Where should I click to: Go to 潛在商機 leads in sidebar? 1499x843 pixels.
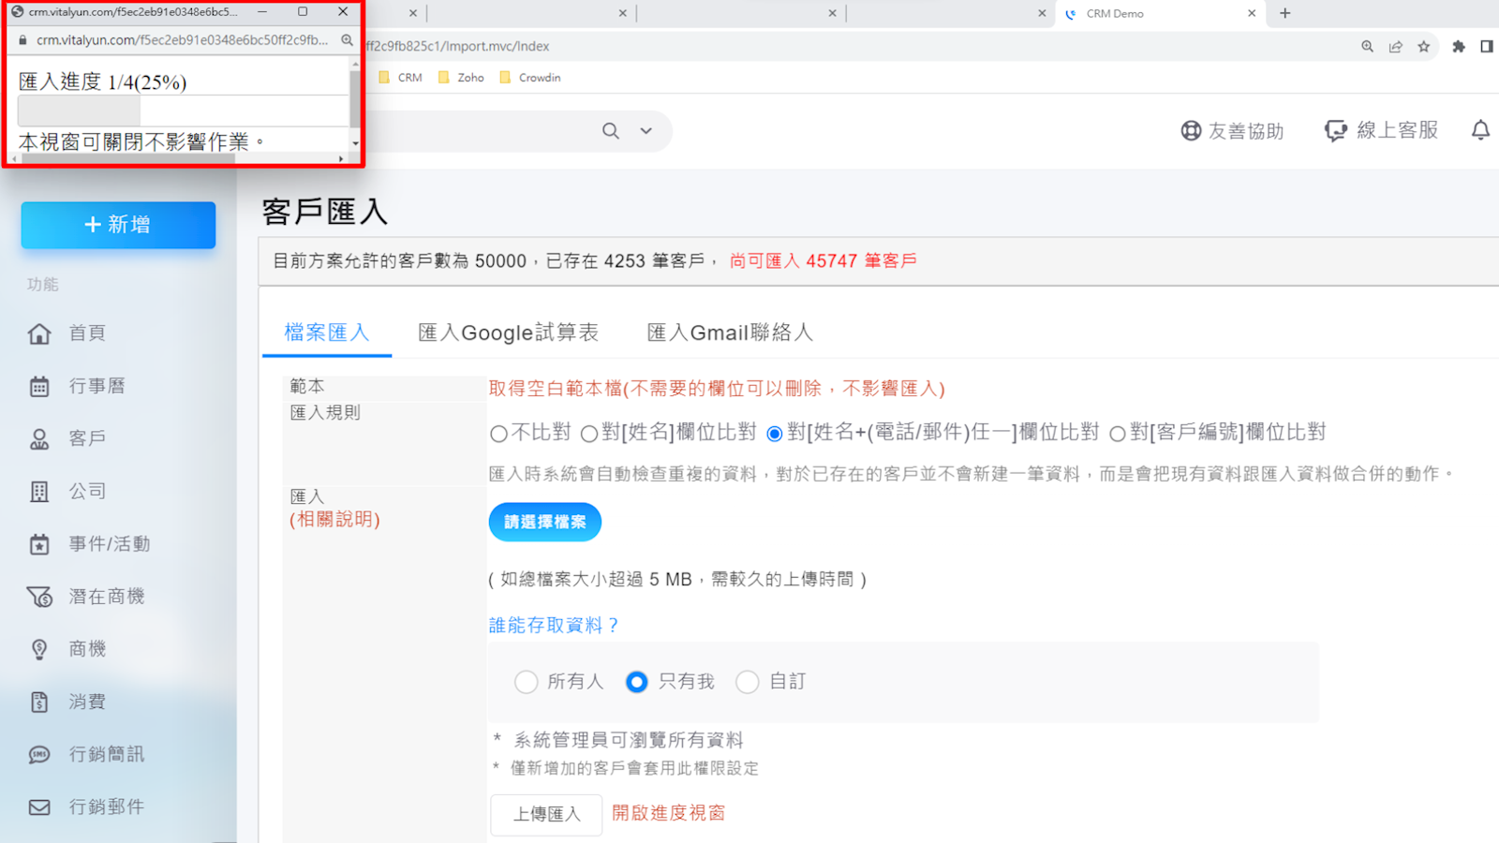106,597
